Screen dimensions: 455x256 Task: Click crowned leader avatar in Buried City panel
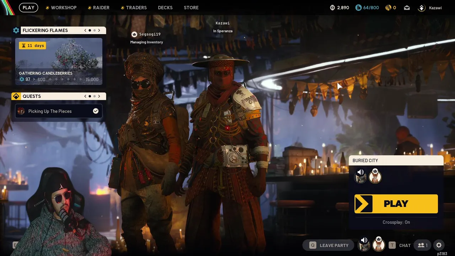pyautogui.click(x=375, y=176)
